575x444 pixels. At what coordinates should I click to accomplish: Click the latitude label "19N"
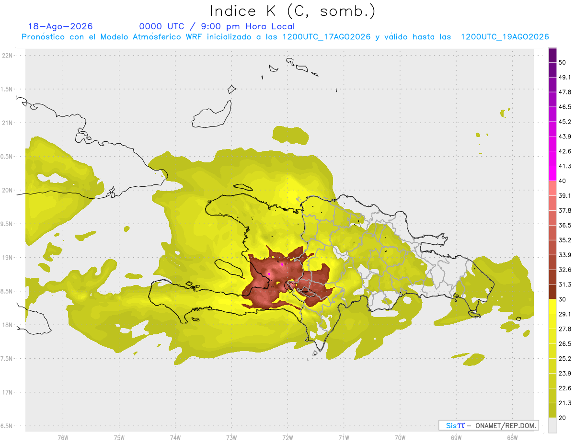tap(7, 258)
